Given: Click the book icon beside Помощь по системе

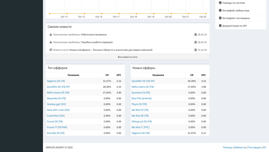Looking at the screenshot, I should (220, 3).
